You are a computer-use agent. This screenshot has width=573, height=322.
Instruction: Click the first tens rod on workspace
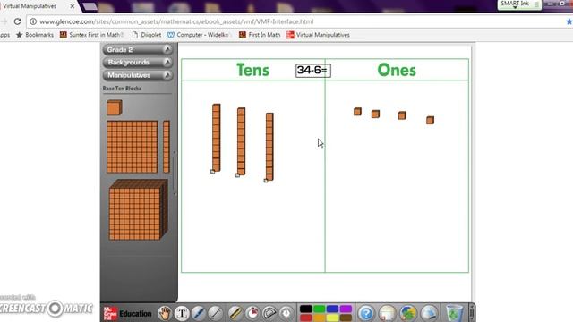click(217, 138)
